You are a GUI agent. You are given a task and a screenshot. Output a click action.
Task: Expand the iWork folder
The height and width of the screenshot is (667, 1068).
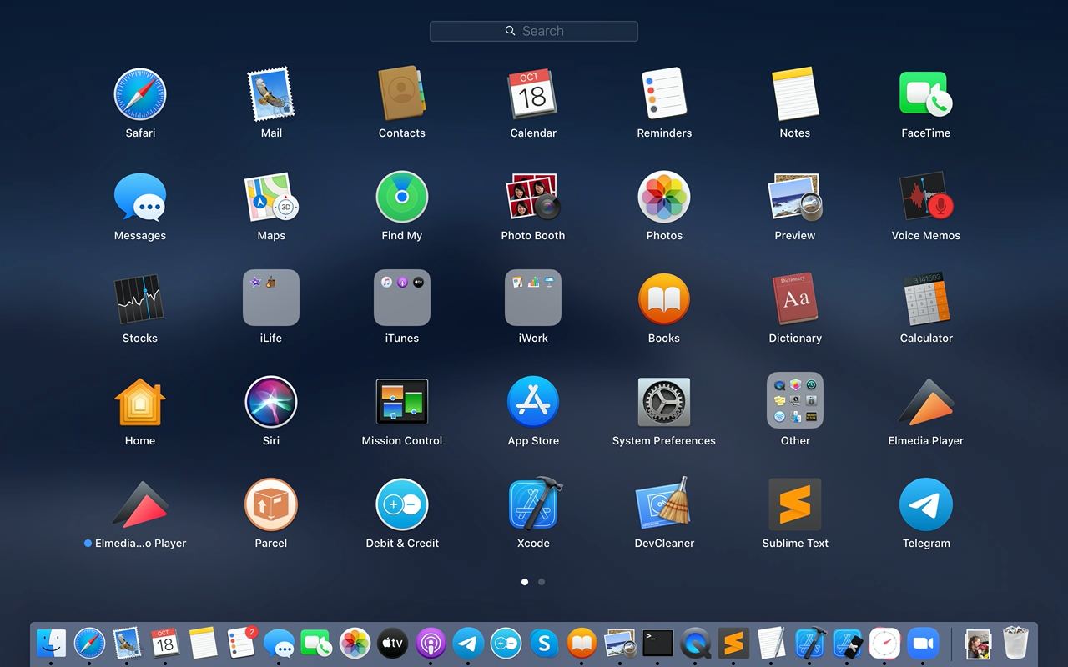click(533, 298)
